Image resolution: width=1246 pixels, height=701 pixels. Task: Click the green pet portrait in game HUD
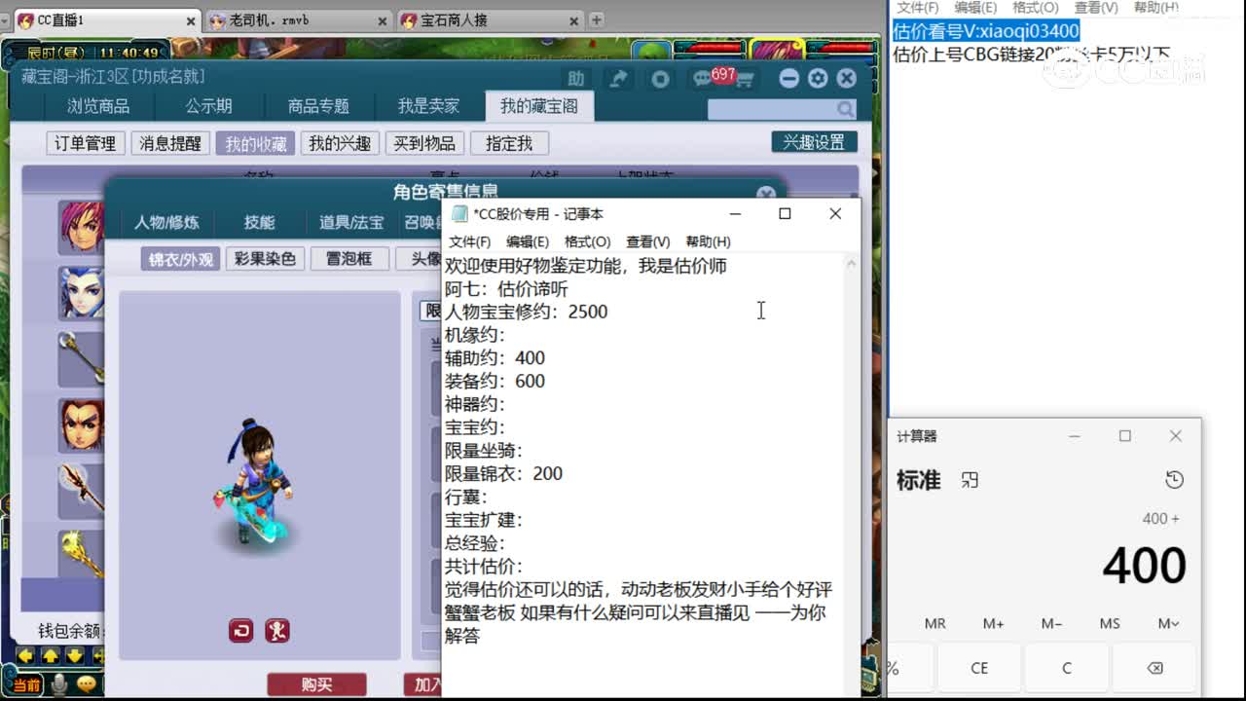coord(652,54)
